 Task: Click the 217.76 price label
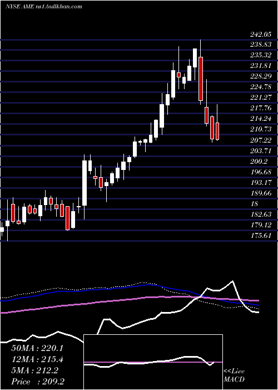tap(260, 108)
